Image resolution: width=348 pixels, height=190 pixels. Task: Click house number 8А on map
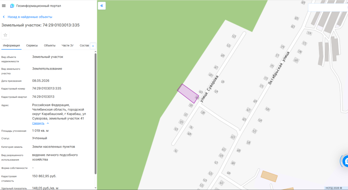189,134
